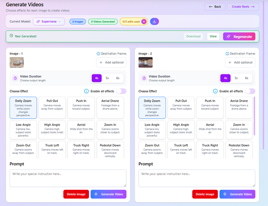Screen dimensions: 268x206
Task: Choose High Angle effect for Image 1
Action: (52, 130)
